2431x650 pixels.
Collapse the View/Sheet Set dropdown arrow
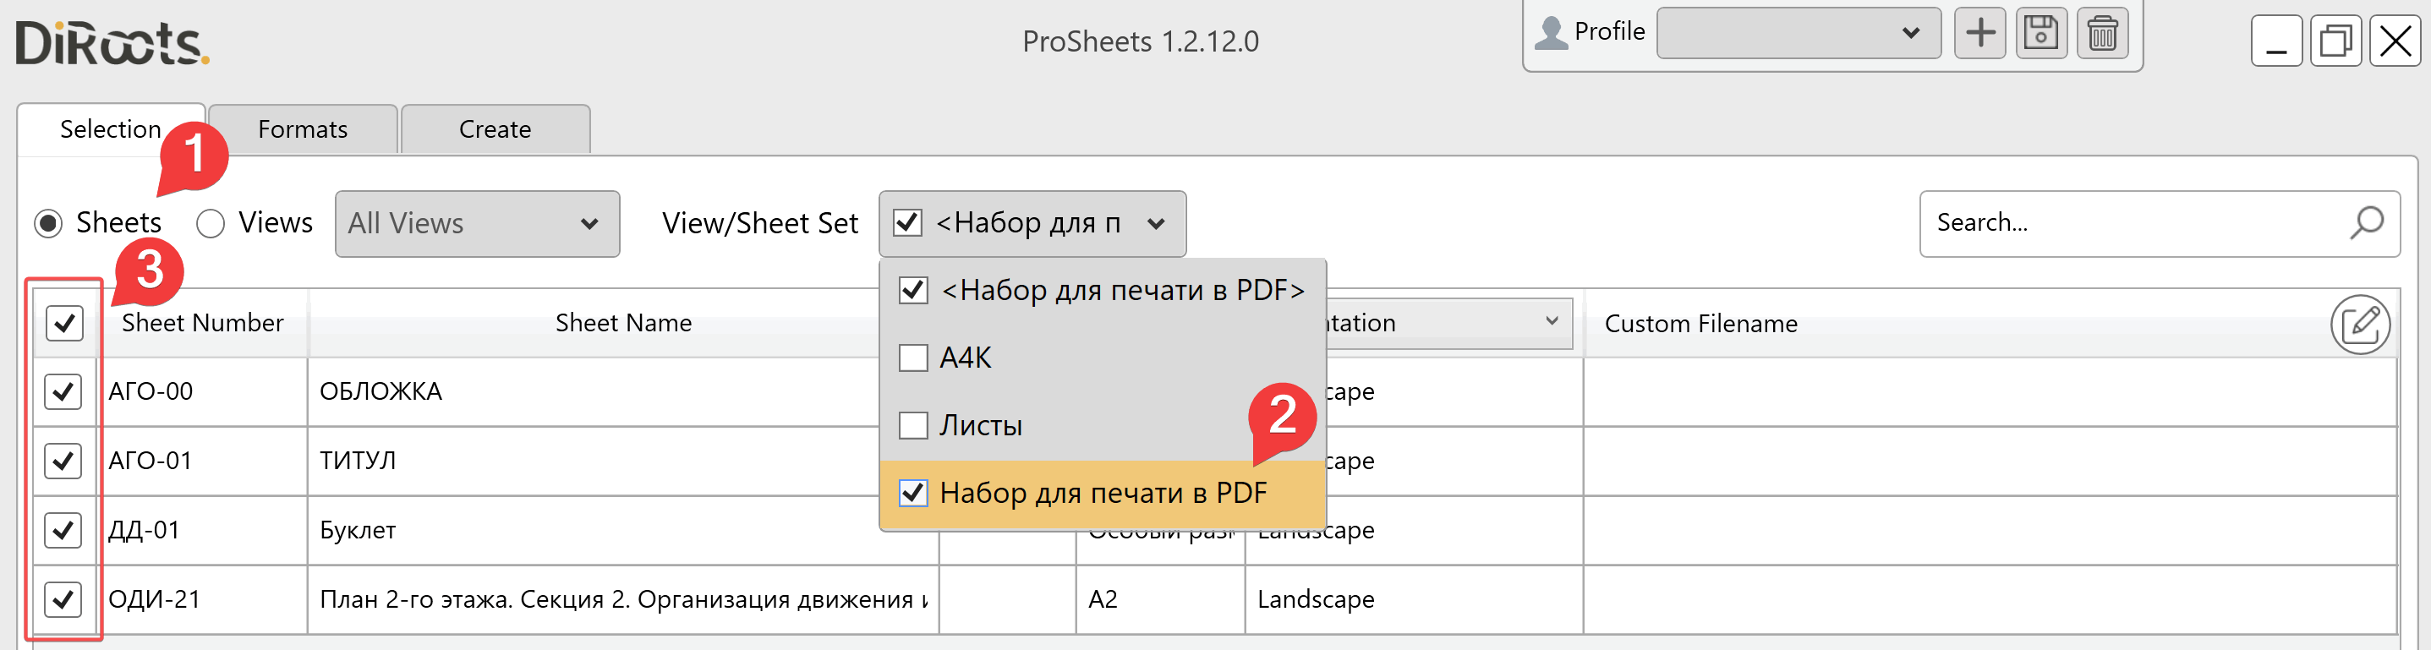tap(1155, 225)
